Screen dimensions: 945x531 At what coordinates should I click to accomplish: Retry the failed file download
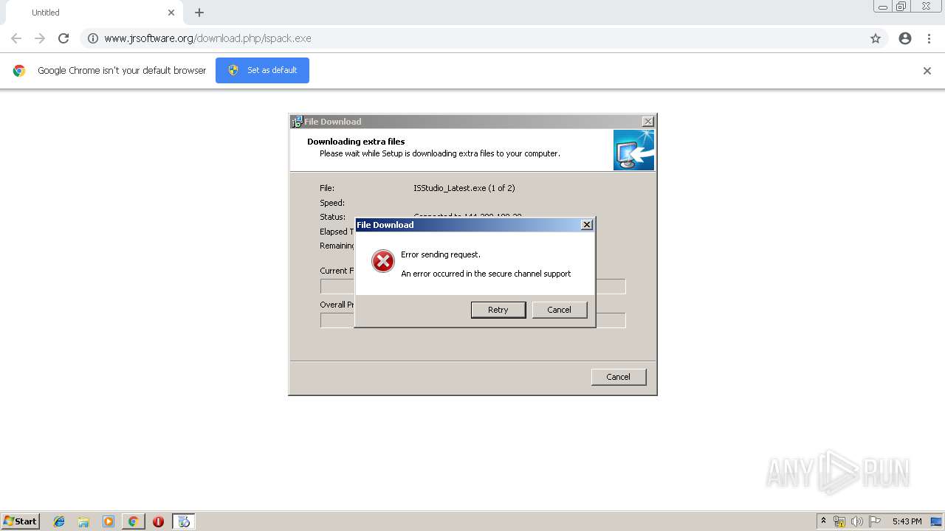pyautogui.click(x=498, y=310)
